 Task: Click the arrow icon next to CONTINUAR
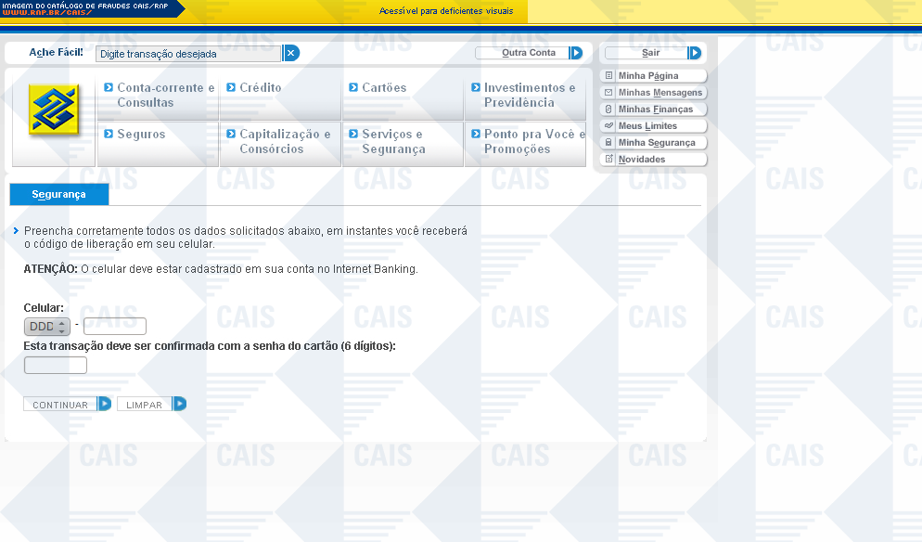point(105,404)
